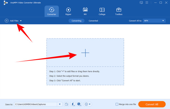Click the Save to path field
Viewport: 170px width, 109px height.
tap(36, 104)
